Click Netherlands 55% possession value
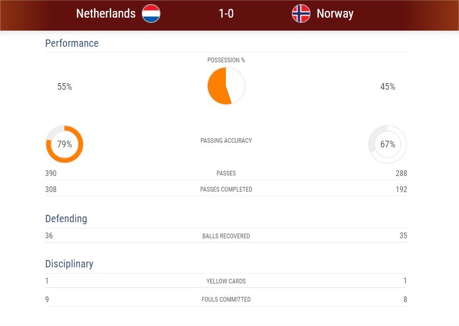 pyautogui.click(x=65, y=87)
